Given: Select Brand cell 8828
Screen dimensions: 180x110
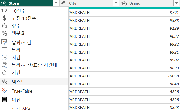Looking at the screenshot, I should 150,100.
